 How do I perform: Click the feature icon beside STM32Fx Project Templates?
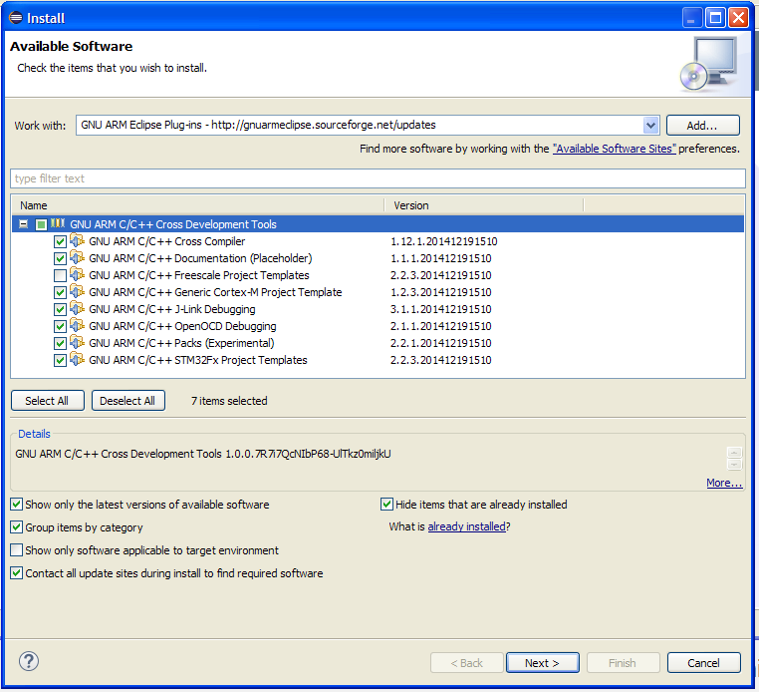(77, 359)
